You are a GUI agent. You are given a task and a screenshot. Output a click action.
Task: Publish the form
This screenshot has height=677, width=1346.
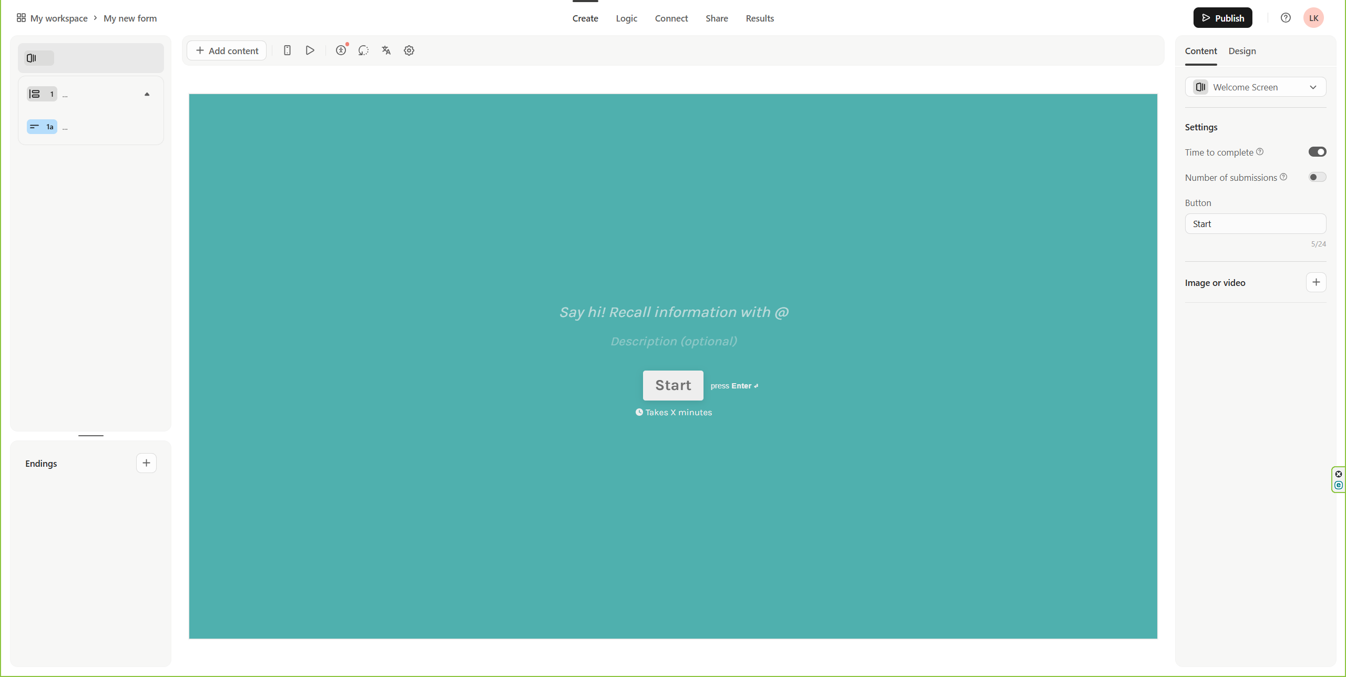tap(1222, 18)
